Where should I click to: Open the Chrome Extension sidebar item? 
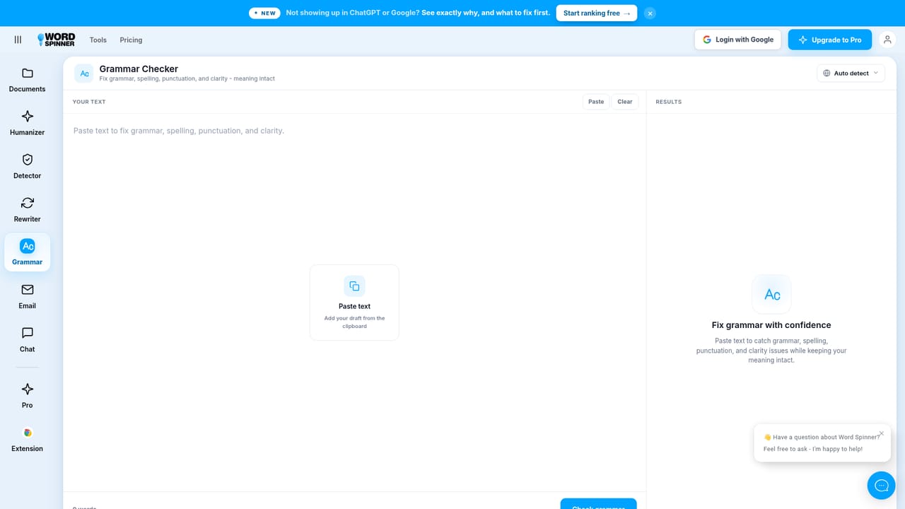pyautogui.click(x=27, y=439)
